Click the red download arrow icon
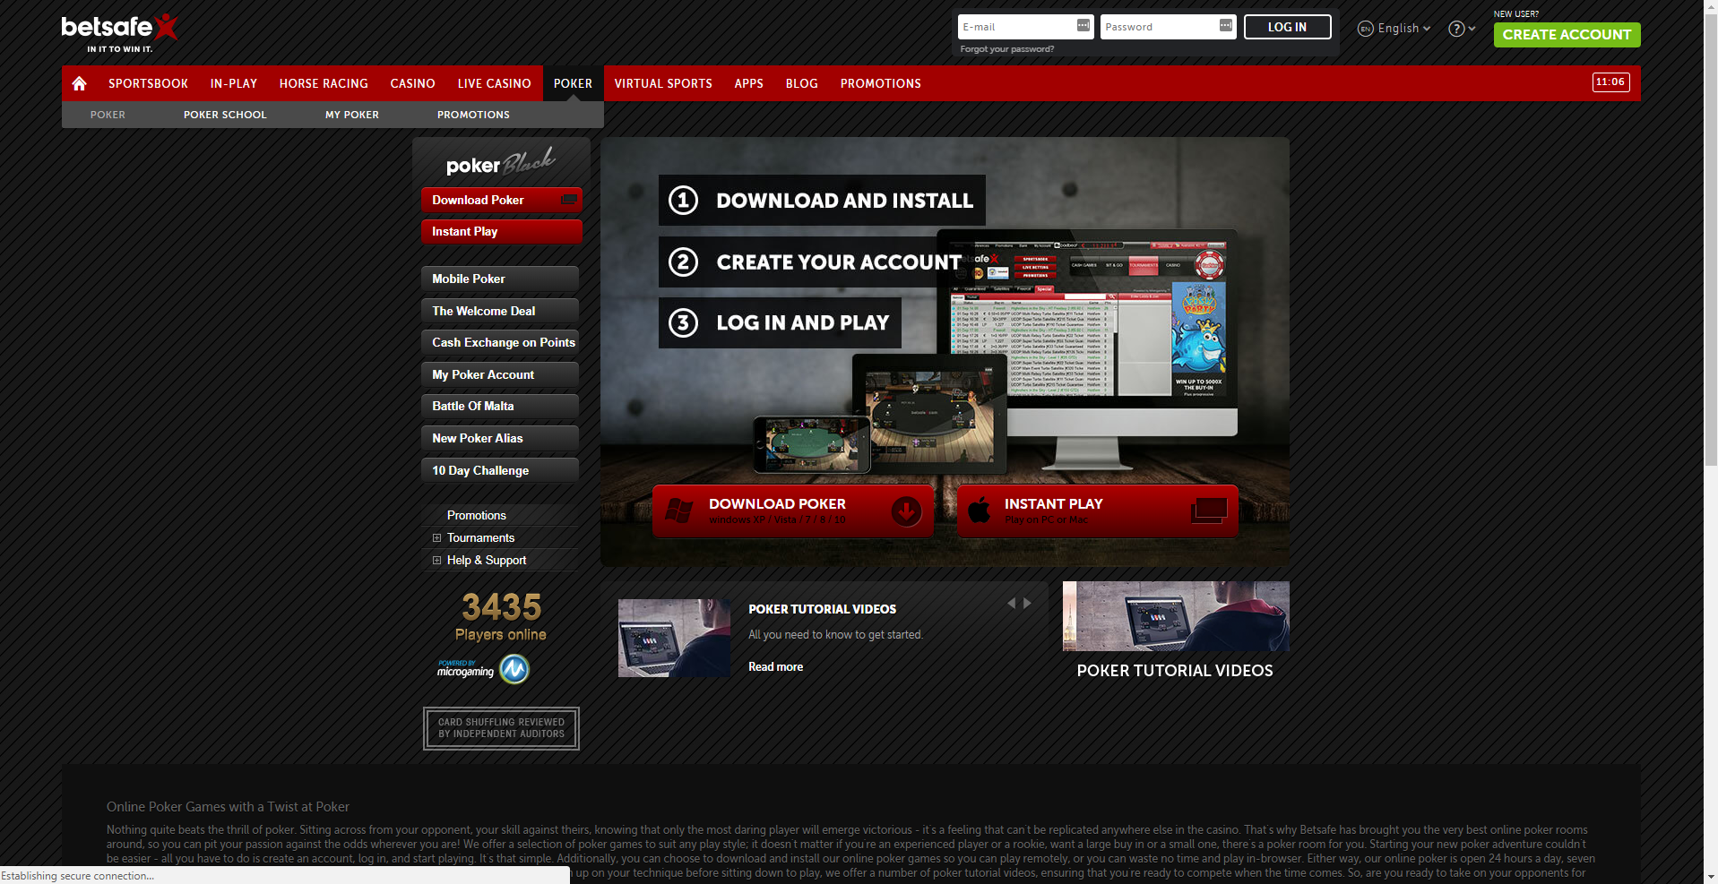 point(907,511)
